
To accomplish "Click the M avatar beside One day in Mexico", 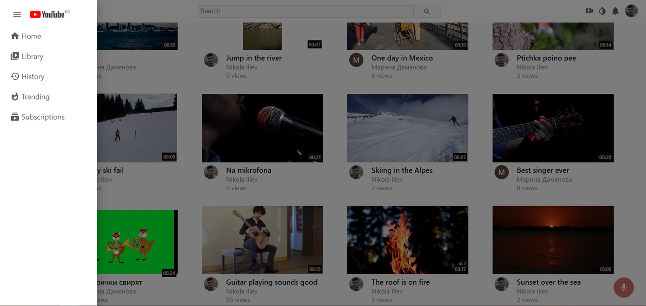I will (356, 60).
